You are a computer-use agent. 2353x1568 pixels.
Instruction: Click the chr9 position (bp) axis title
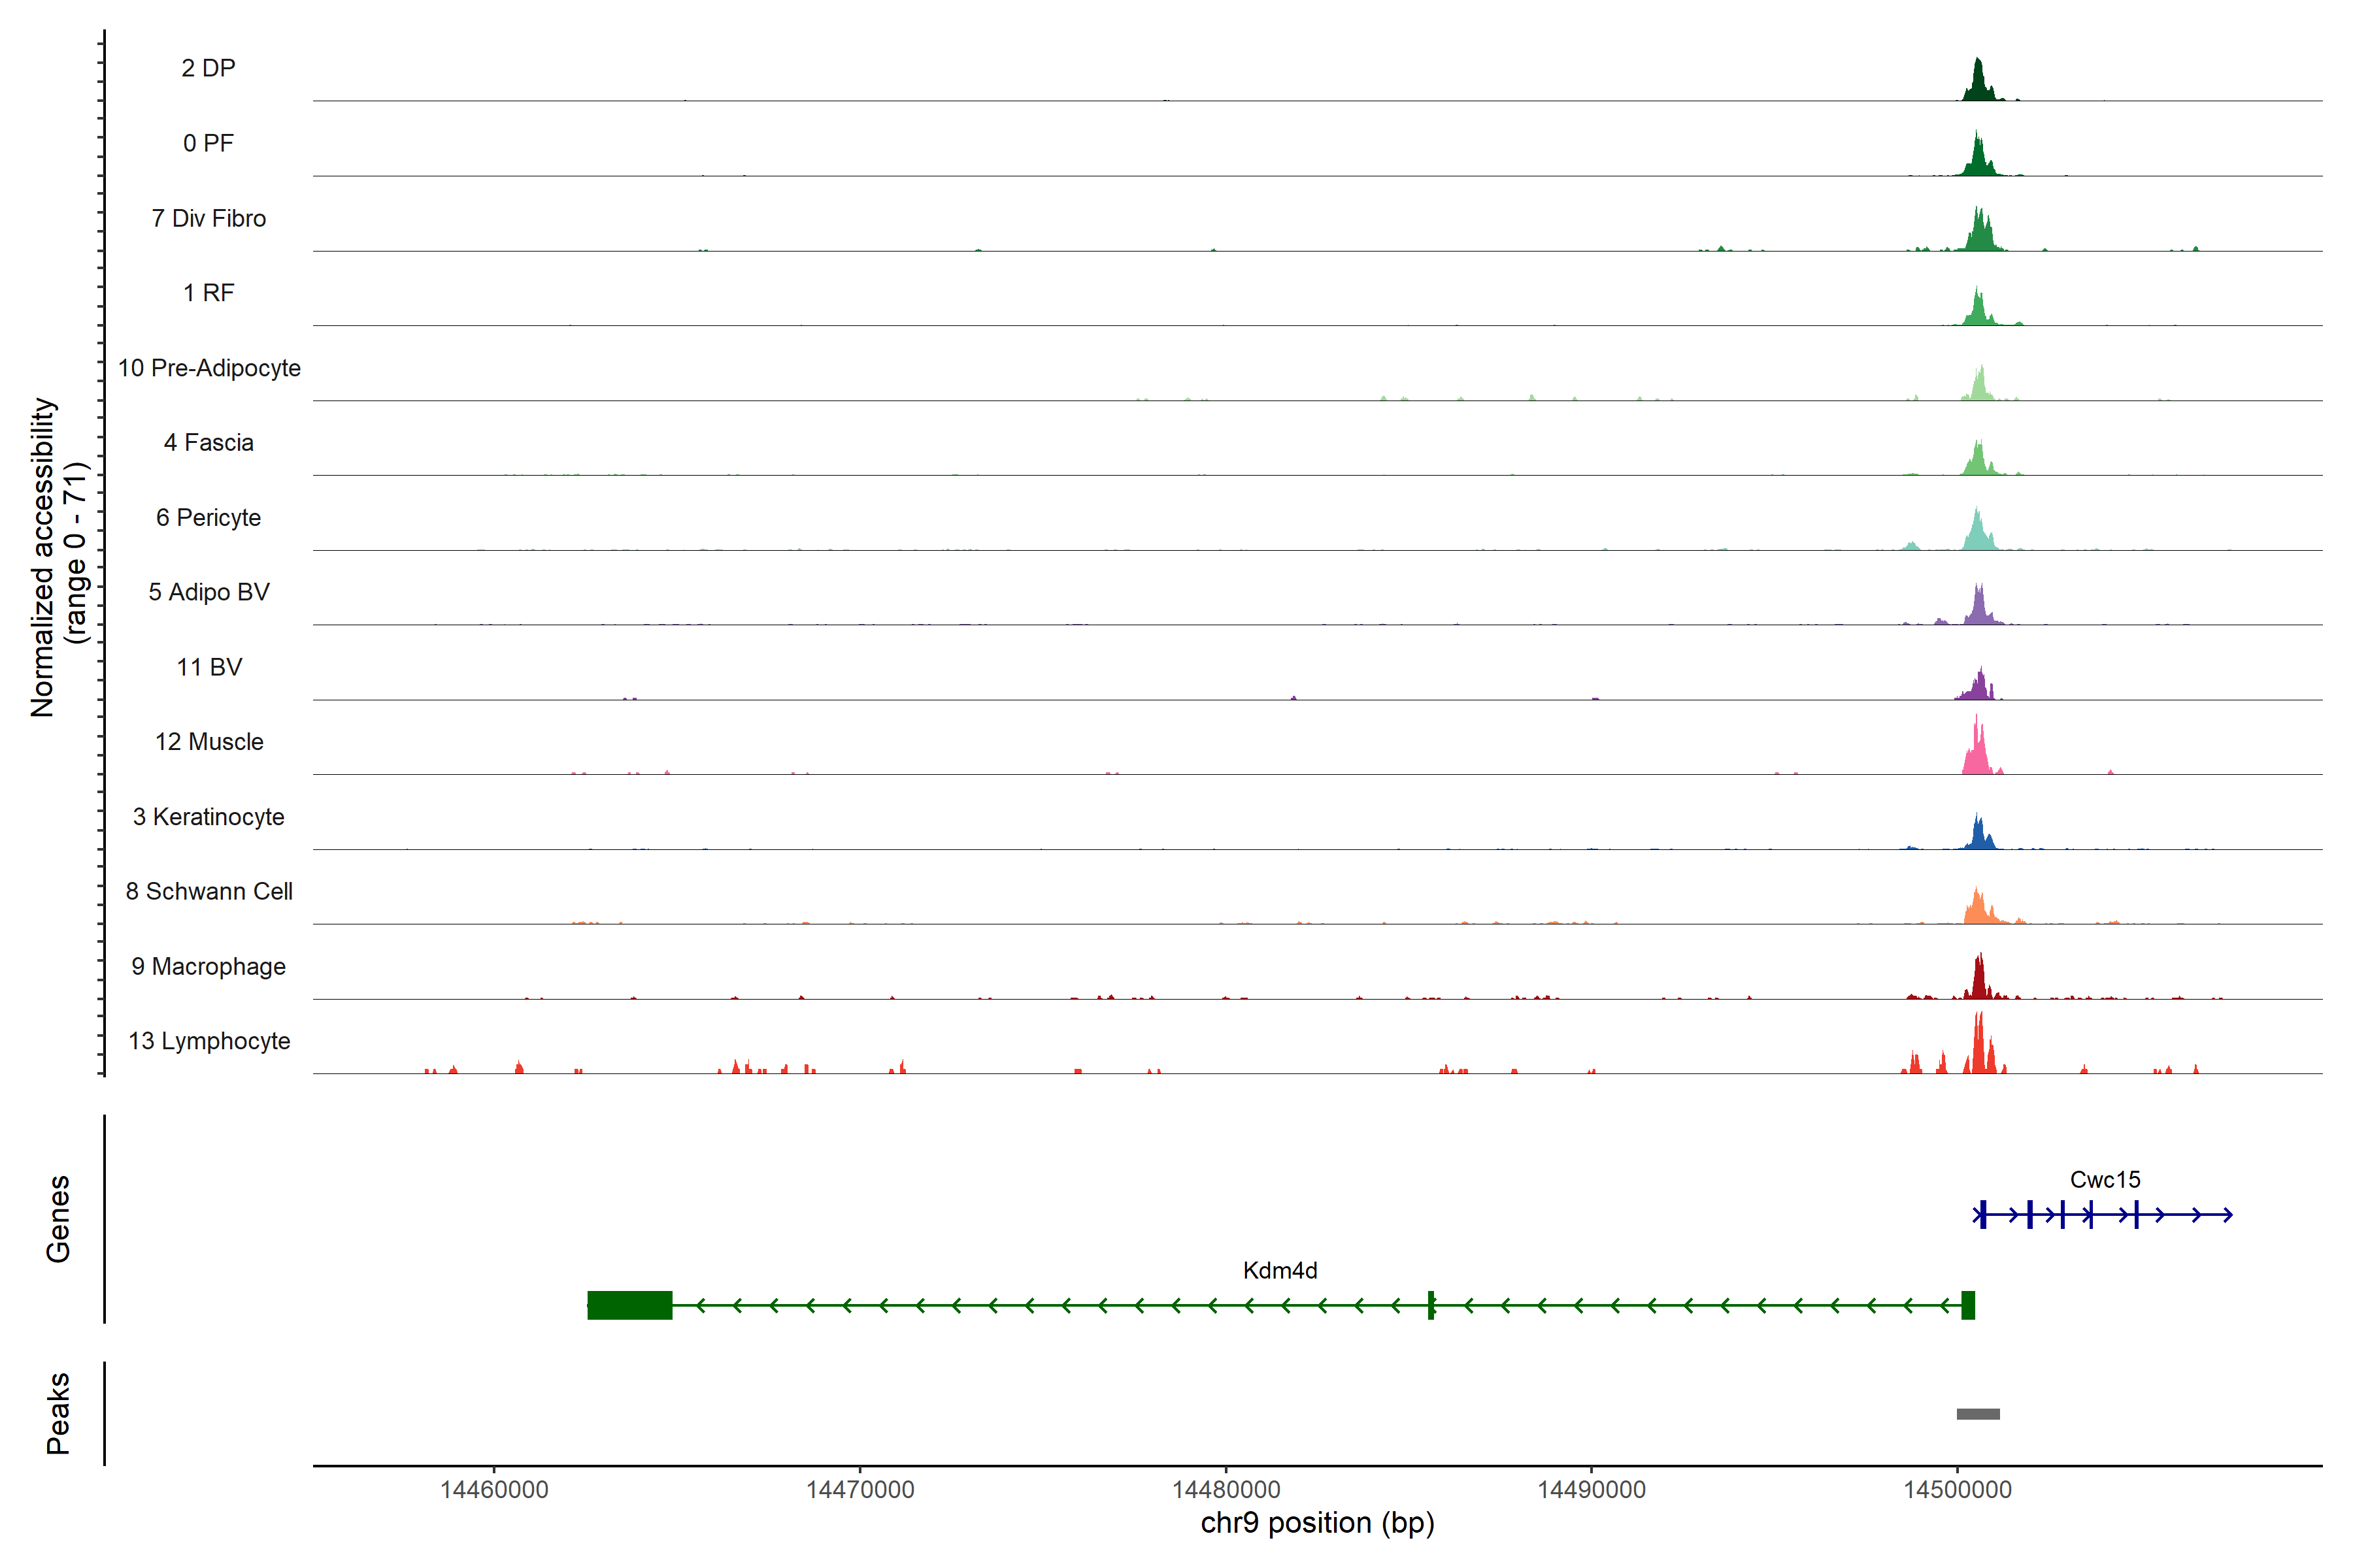[1316, 1523]
